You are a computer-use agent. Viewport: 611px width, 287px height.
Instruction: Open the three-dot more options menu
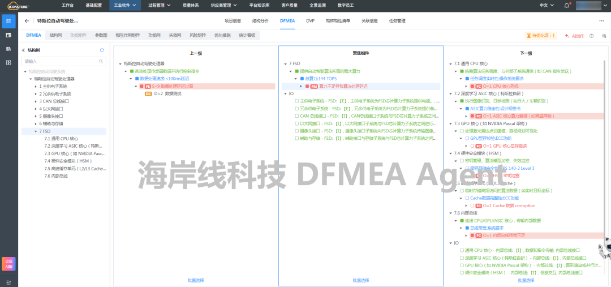pos(601,21)
